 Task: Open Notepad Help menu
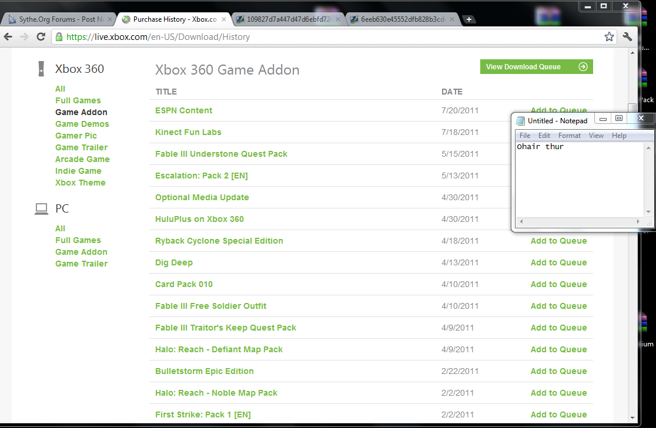(619, 136)
